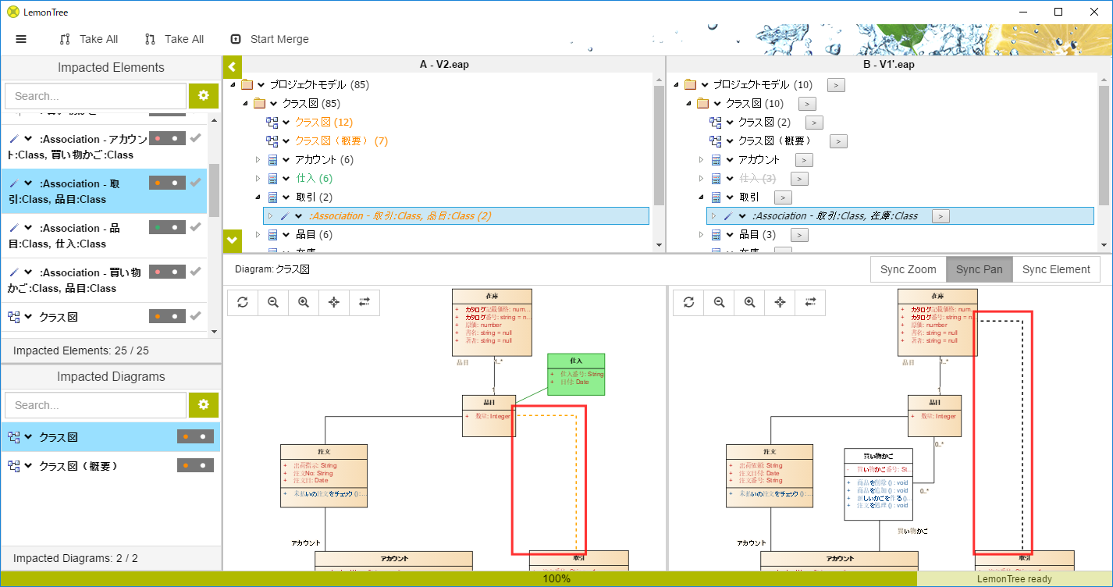This screenshot has height=587, width=1113.
Task: Select Association 取引, 品目 (2) row in tree A
Action: pyautogui.click(x=456, y=216)
